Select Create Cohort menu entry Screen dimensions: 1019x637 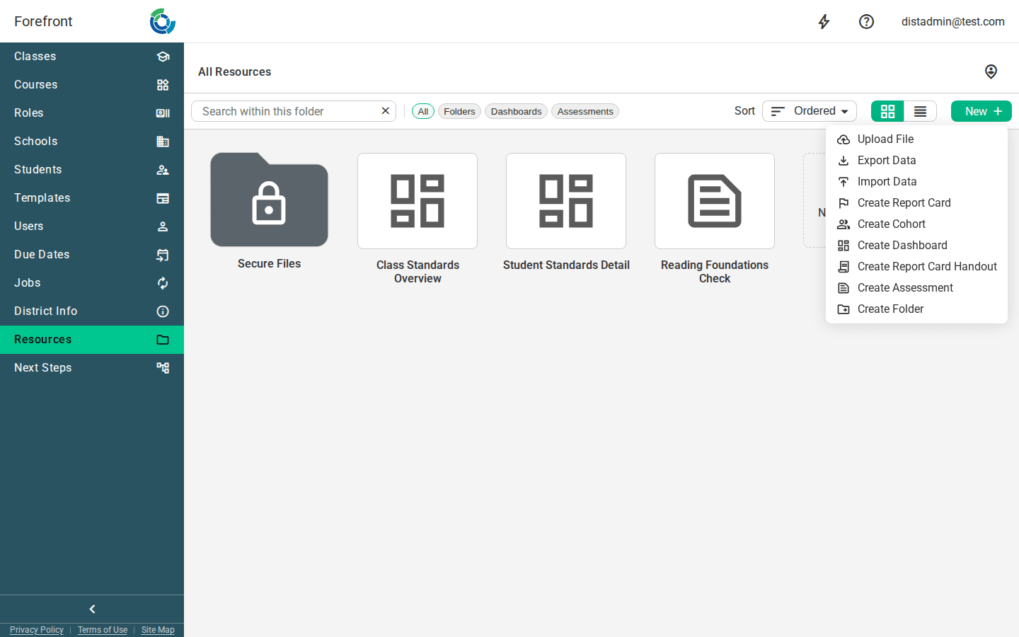pos(916,224)
